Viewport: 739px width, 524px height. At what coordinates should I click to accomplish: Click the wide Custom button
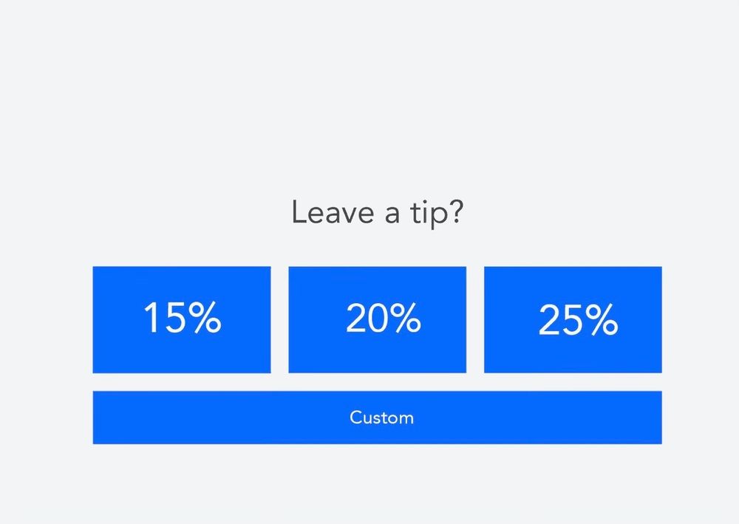(377, 418)
